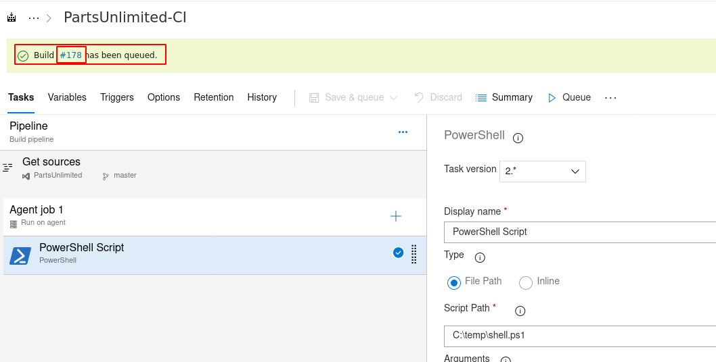Viewport: 716px width, 362px height.
Task: Click the info icon beside Type
Action: coord(480,257)
